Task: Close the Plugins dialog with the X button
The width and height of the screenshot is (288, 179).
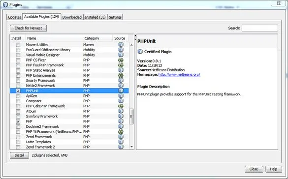Action: pyautogui.click(x=279, y=3)
